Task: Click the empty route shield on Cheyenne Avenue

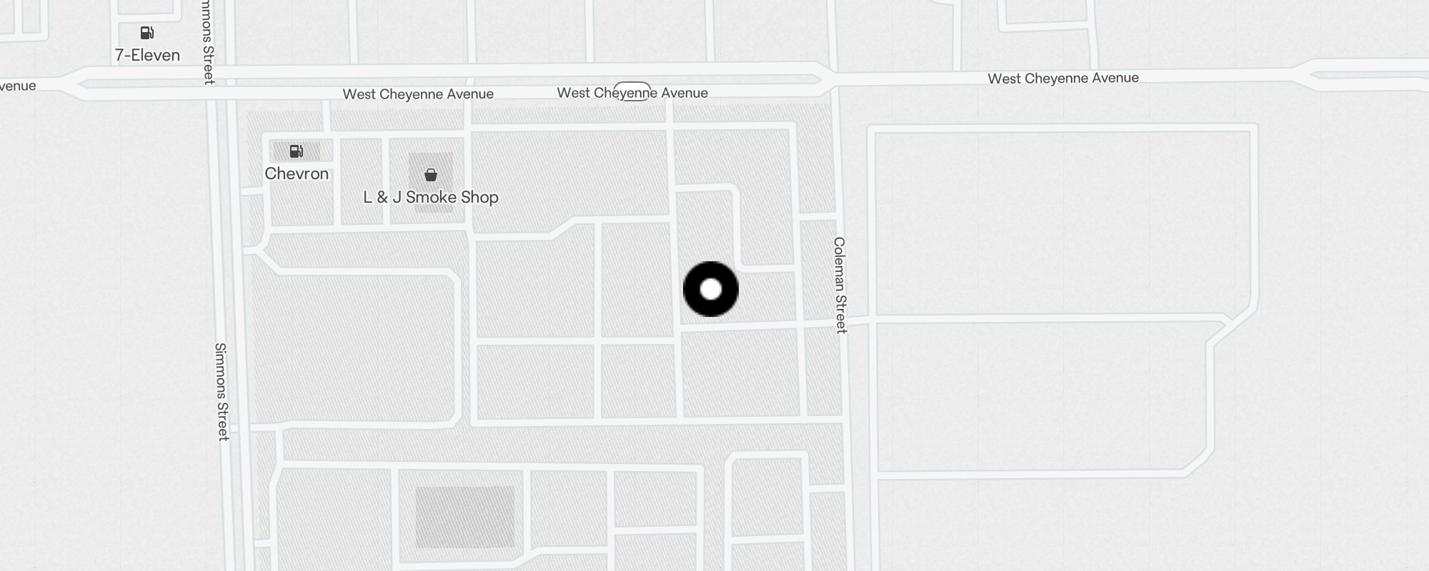Action: click(632, 91)
